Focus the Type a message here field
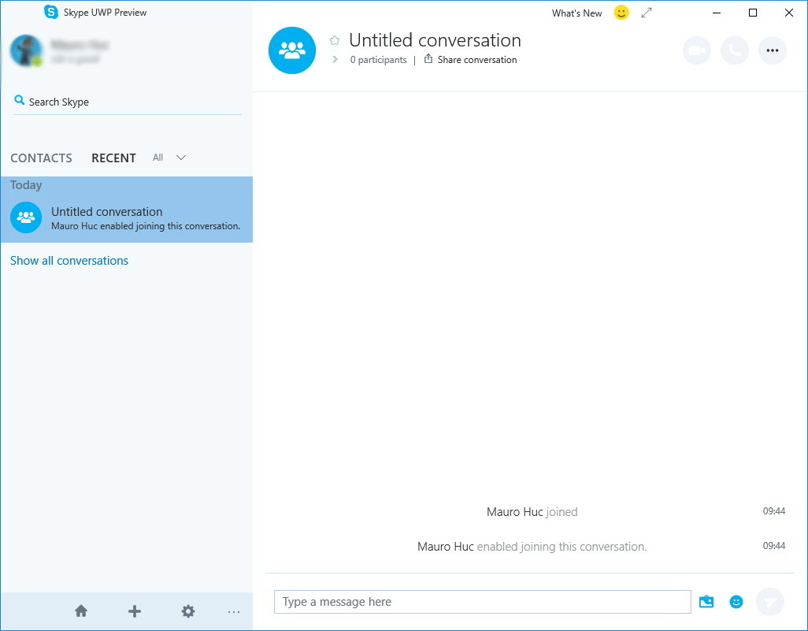 pos(482,602)
